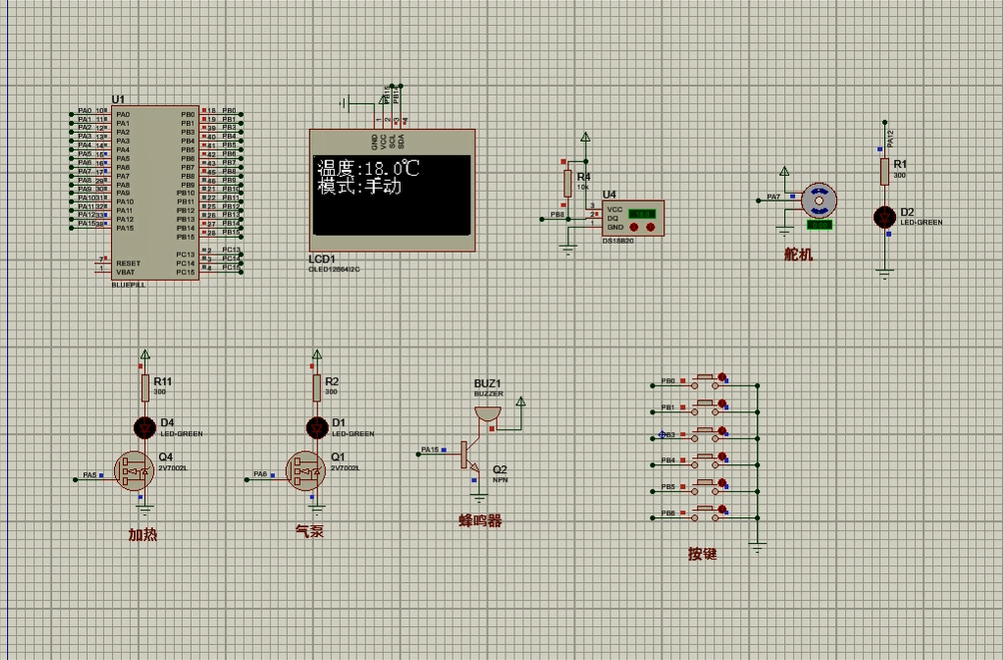Select the D2 green LED symbol
Screen dimensions: 1003x660
point(884,217)
